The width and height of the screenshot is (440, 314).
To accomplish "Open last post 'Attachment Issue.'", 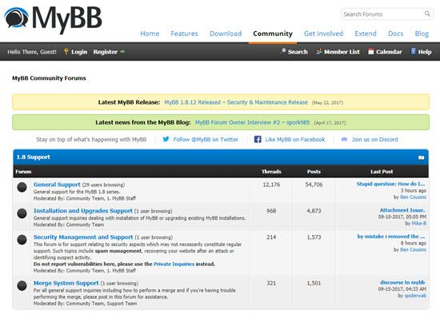I will (x=402, y=210).
